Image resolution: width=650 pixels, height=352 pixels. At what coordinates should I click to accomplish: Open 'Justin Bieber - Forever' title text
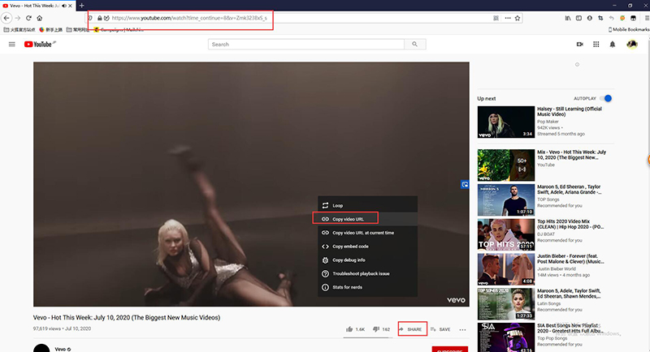click(570, 259)
